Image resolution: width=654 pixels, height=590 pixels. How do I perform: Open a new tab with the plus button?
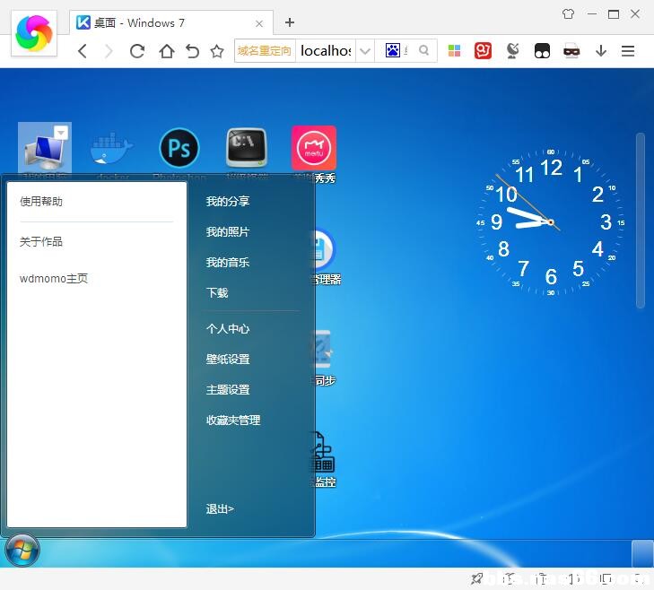pos(290,22)
